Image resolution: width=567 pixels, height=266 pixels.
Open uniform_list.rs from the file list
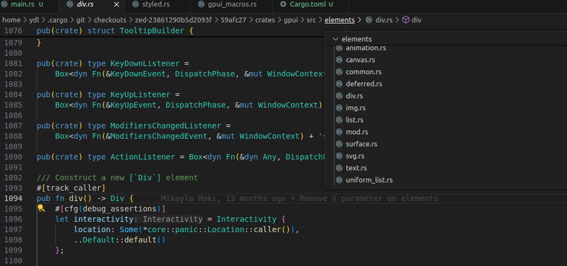click(369, 180)
